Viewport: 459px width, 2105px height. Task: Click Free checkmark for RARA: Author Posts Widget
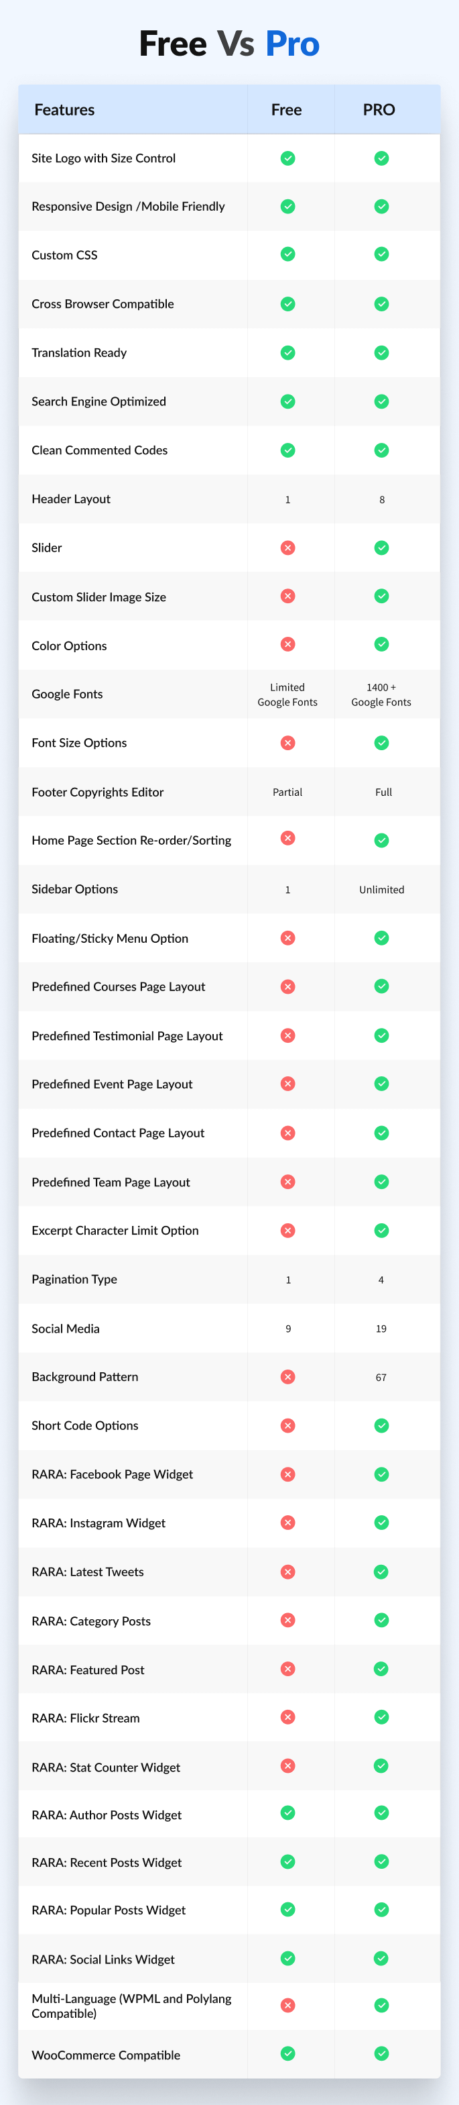click(287, 1812)
